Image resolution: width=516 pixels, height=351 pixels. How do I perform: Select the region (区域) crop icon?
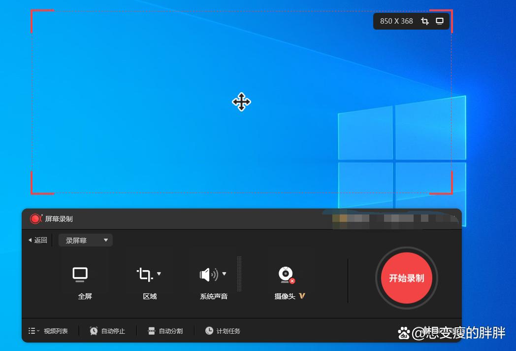click(x=145, y=275)
